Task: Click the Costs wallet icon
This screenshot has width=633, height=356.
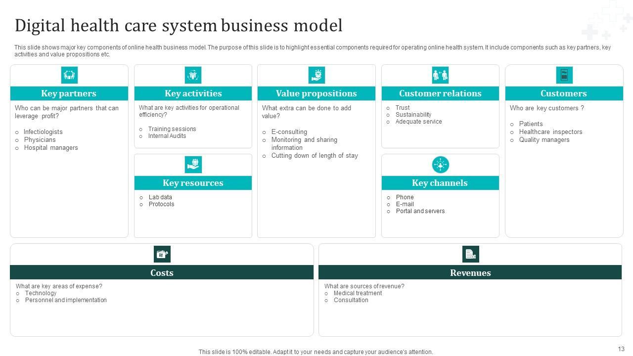Action: point(162,254)
